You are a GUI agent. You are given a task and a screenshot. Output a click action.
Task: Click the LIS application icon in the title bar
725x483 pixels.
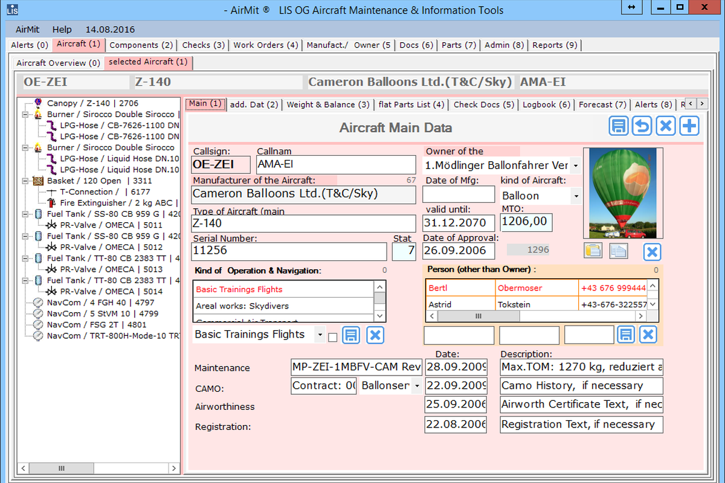[x=12, y=8]
